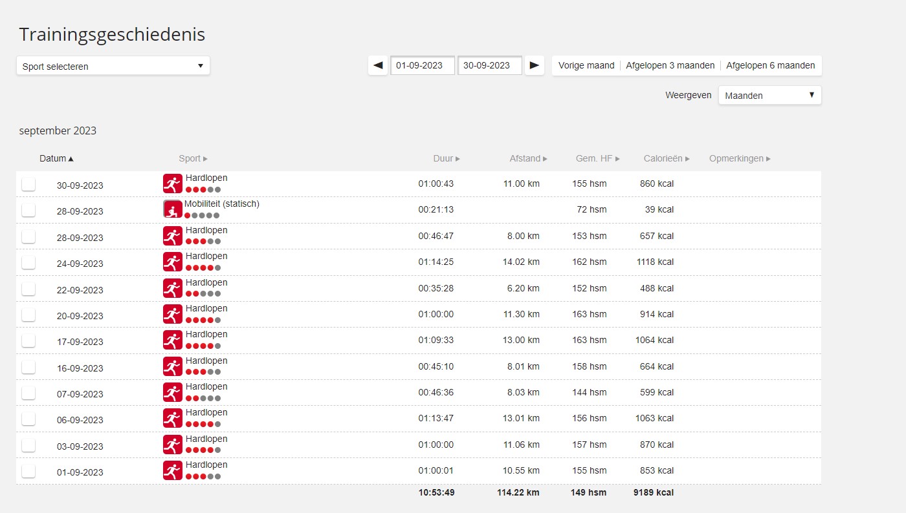This screenshot has width=906, height=513.
Task: Click the running icon for 16-09-2023
Action: [172, 366]
